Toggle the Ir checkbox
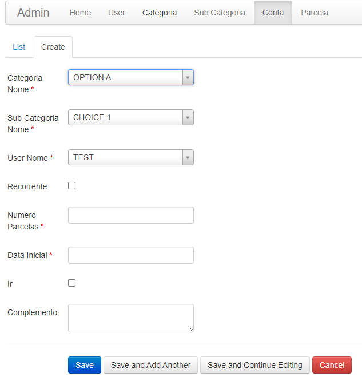Image resolution: width=362 pixels, height=385 pixels. click(71, 283)
